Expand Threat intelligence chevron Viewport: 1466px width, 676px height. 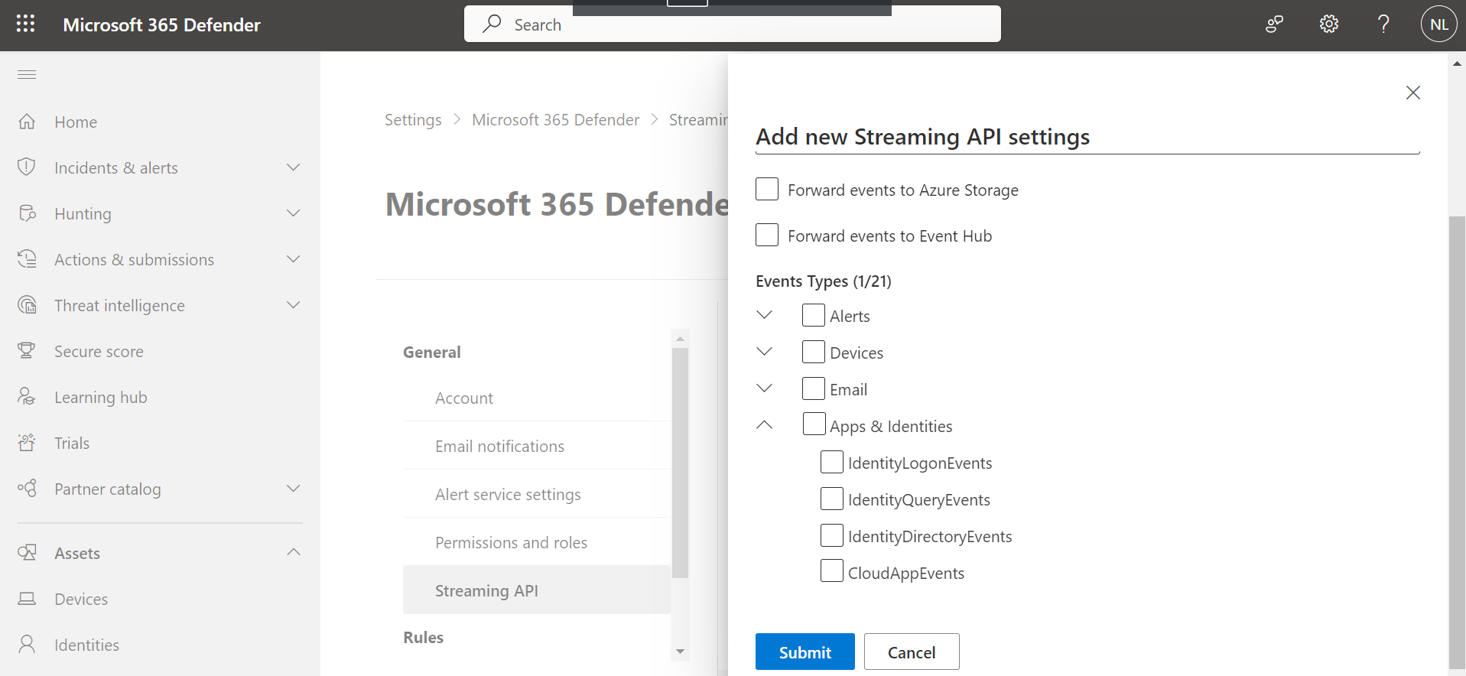[293, 304]
